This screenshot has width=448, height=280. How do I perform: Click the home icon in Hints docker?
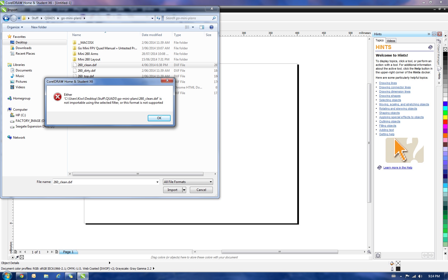(x=378, y=255)
